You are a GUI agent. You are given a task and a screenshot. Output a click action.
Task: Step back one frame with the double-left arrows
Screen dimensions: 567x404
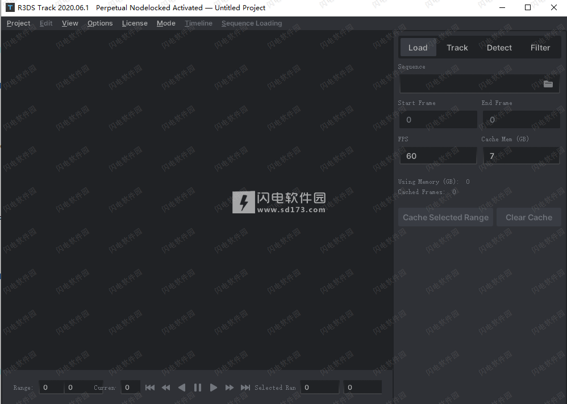click(x=166, y=388)
